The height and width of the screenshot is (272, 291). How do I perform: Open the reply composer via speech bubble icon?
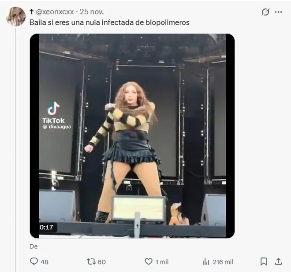click(x=34, y=261)
